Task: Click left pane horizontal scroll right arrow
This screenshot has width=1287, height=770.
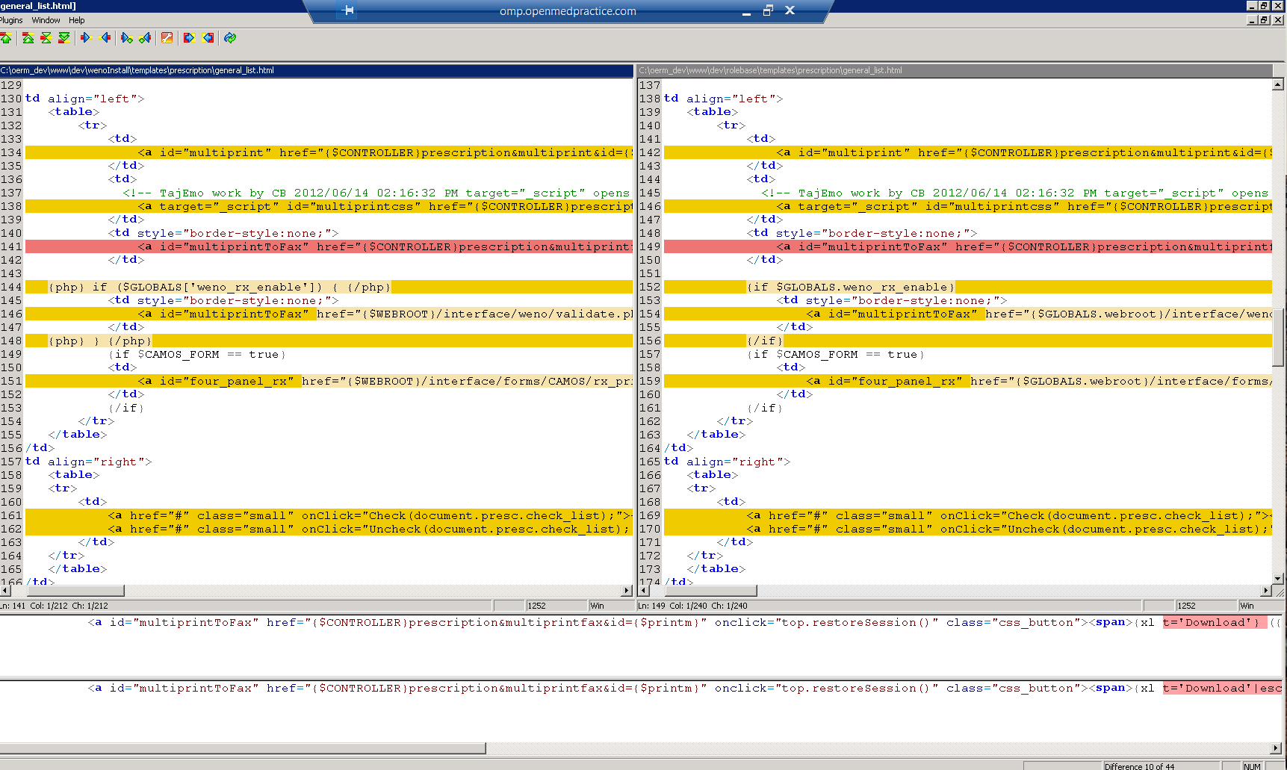Action: 627,591
